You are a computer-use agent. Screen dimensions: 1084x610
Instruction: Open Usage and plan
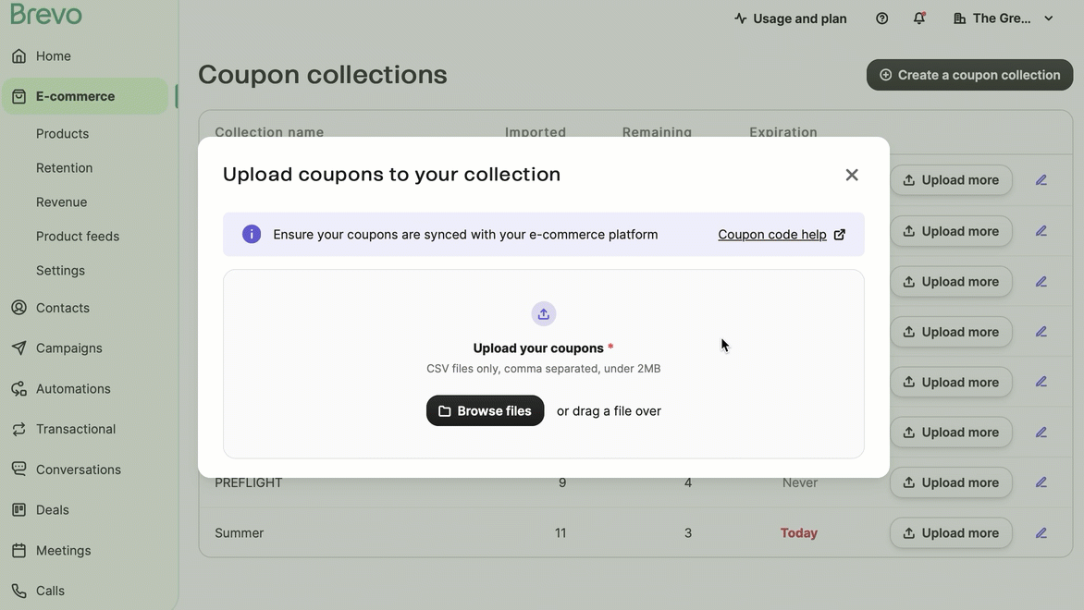(791, 18)
